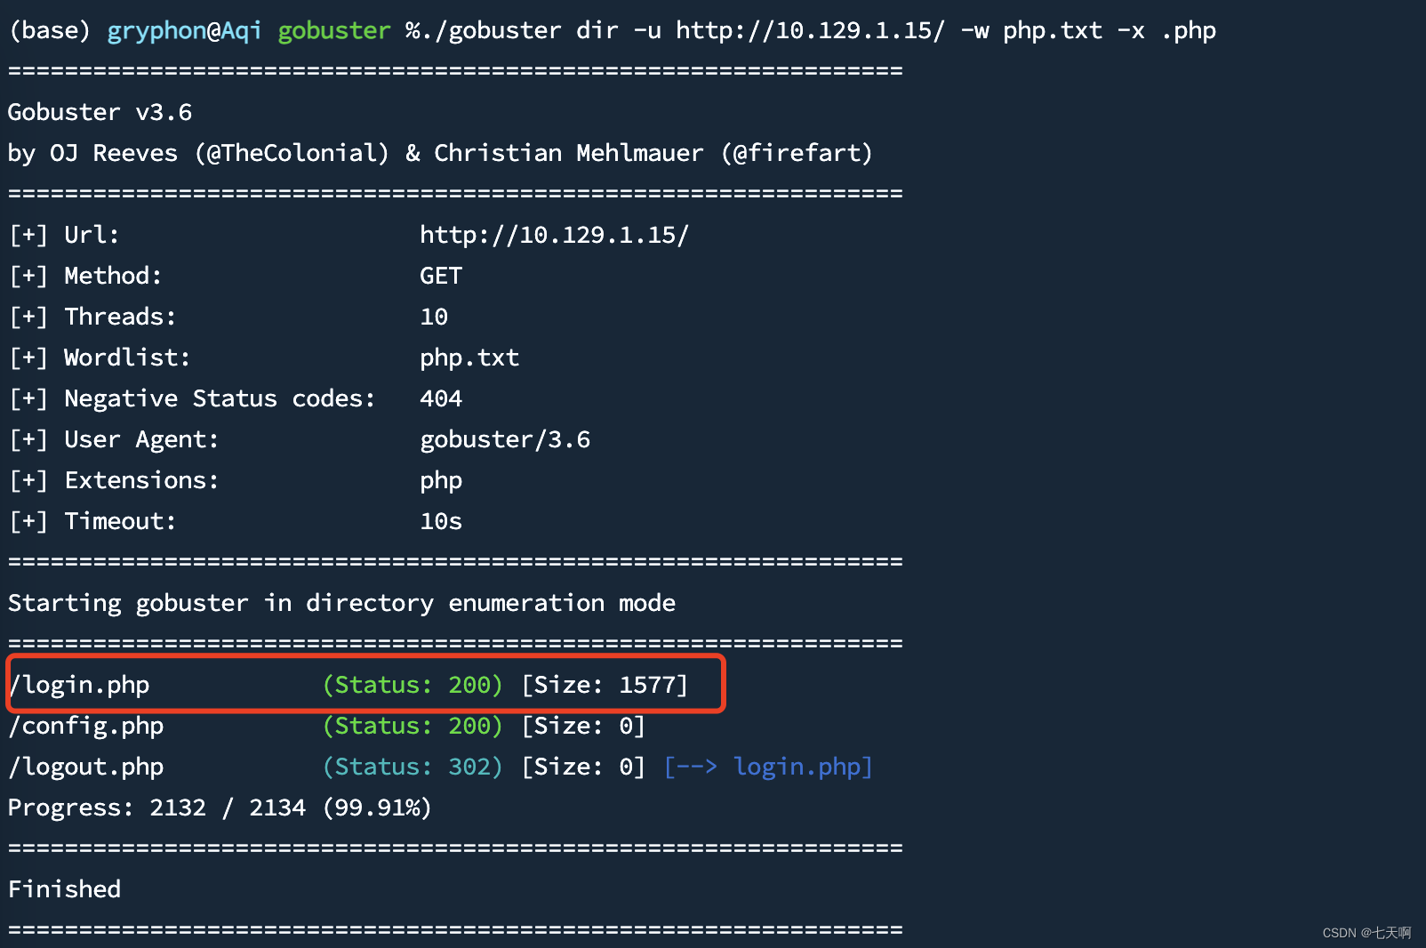Click the green gobuster directory name in prompt
This screenshot has height=948, width=1426.
tap(333, 30)
